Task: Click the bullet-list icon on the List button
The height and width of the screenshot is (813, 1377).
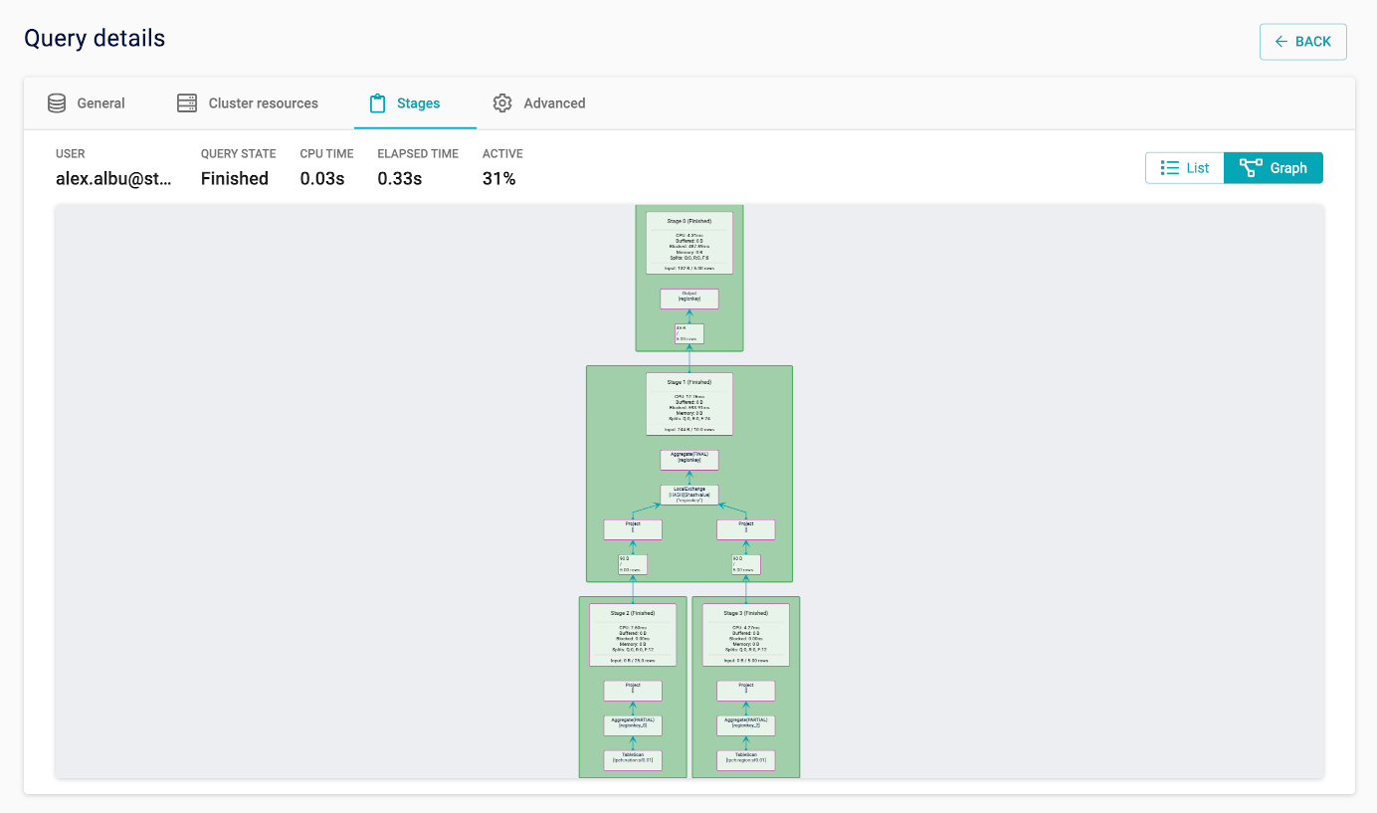Action: 1168,167
